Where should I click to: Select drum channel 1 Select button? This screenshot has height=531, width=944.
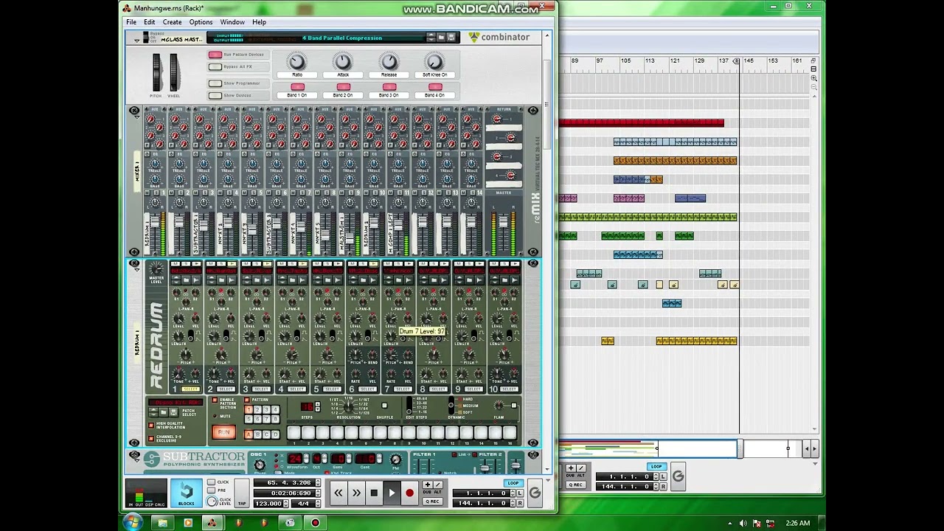tap(190, 389)
